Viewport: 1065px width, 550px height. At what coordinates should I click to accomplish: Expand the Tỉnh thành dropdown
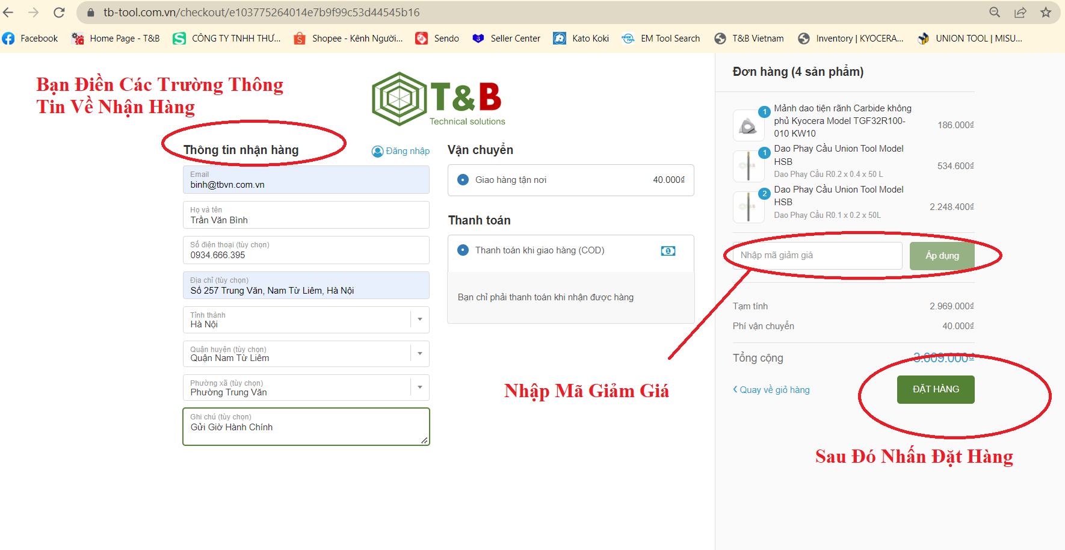pyautogui.click(x=420, y=320)
